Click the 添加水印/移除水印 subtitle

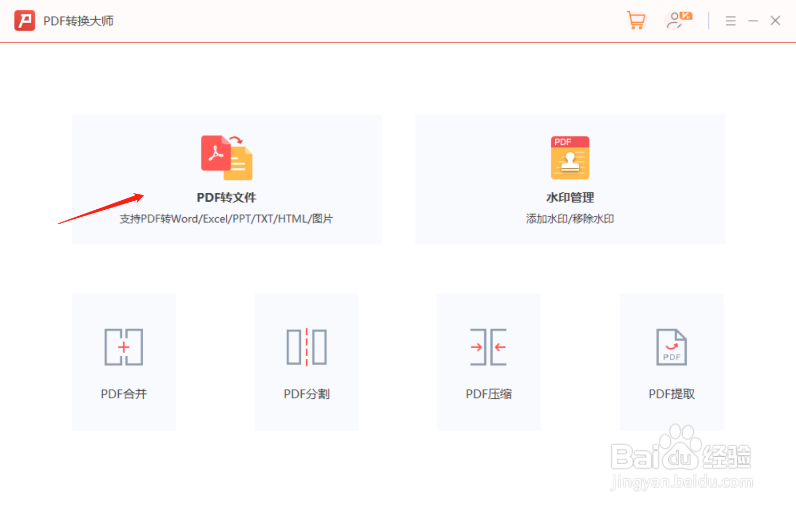click(570, 218)
